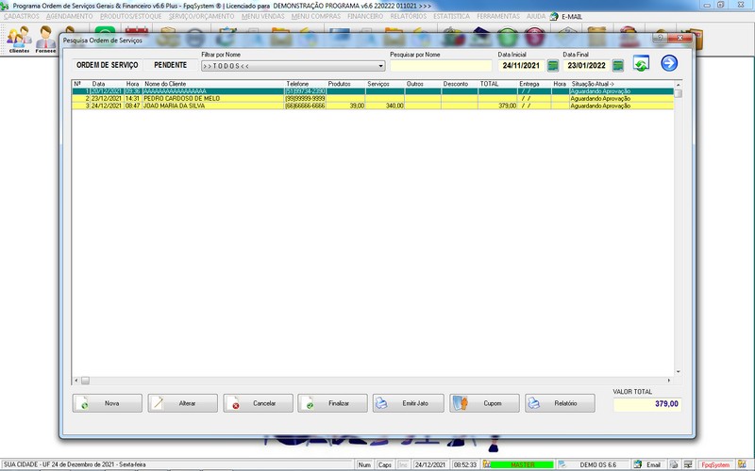Screen dimensions: 755x471
Task: Expand the Filtrar por Nome dropdown
Action: (380, 66)
